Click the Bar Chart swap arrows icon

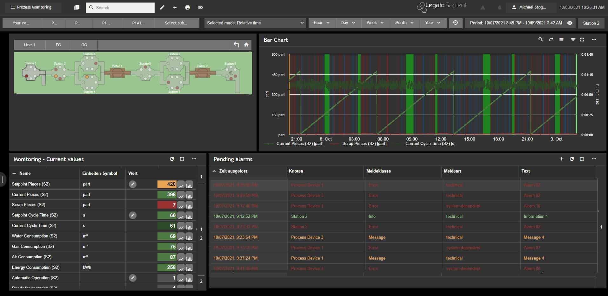[551, 40]
